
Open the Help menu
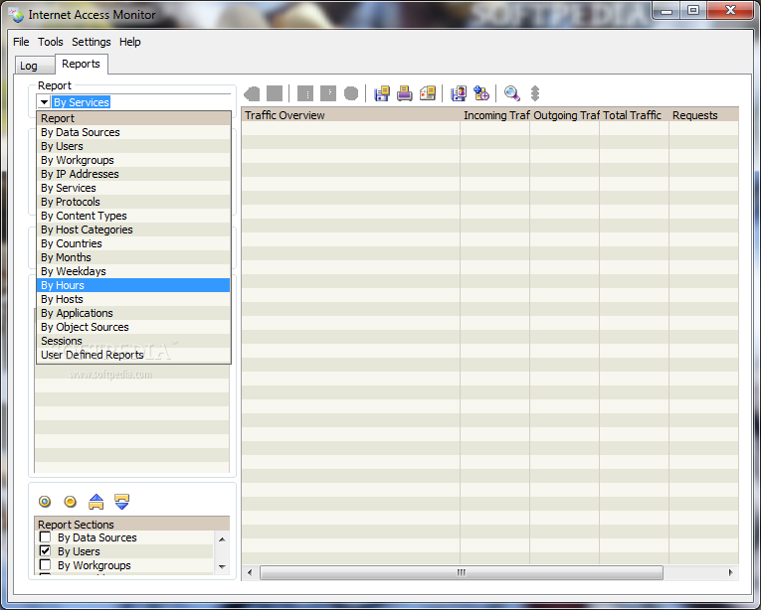130,42
